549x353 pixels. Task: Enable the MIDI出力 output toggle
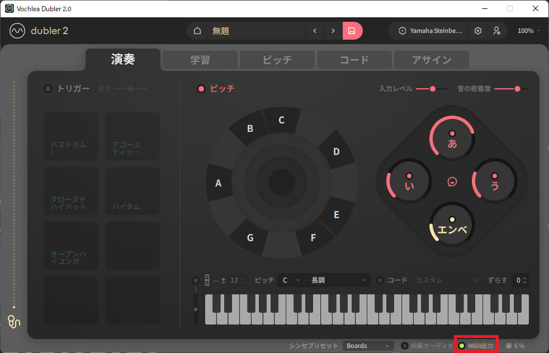462,346
